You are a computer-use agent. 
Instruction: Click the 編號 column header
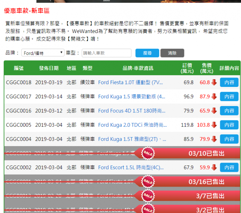tap(19, 68)
